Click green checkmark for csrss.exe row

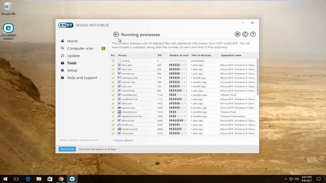113,69
